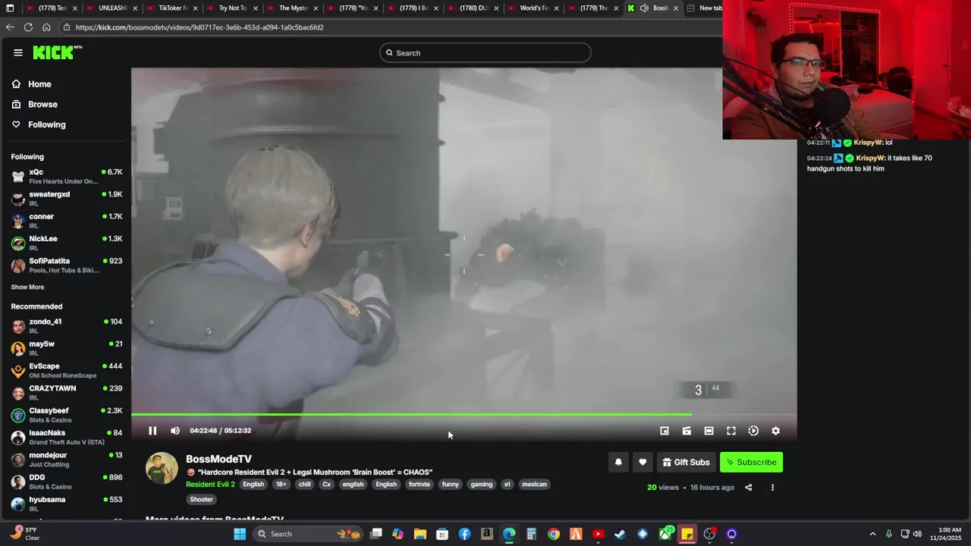This screenshot has height=546, width=971.
Task: Open browser tab actions menu icon
Action: (10, 8)
